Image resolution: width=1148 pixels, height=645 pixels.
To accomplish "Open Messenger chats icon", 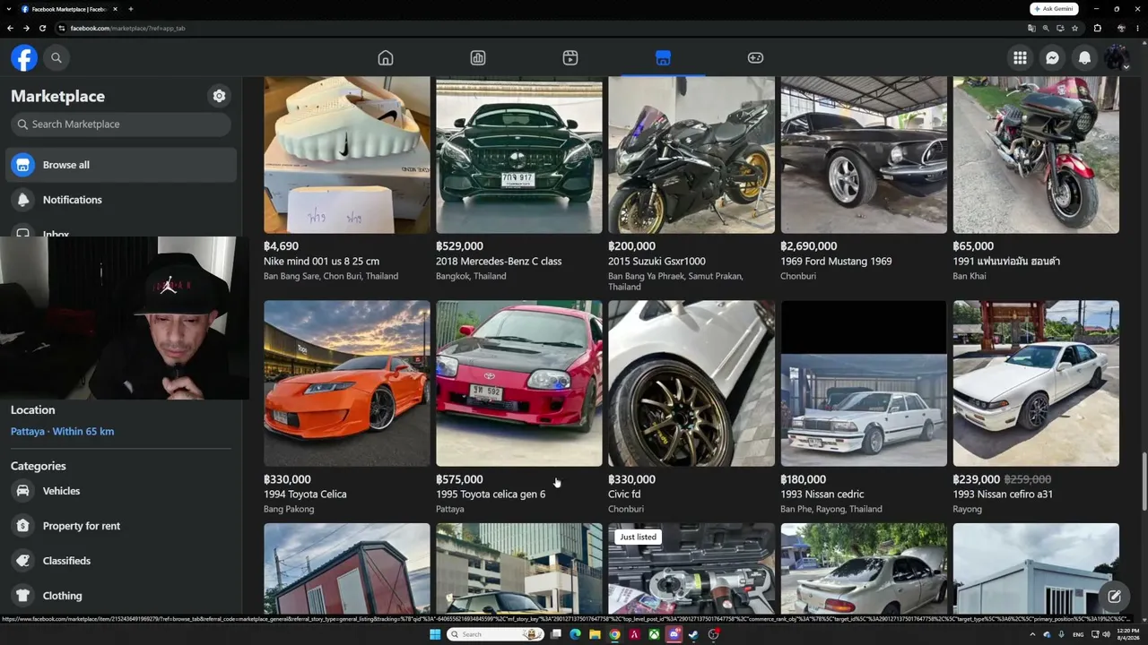I will (1052, 57).
